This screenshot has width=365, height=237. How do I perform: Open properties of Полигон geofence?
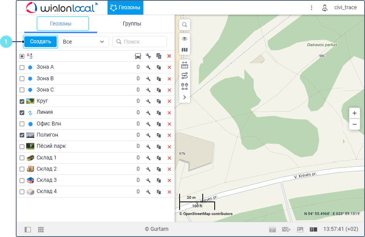(x=148, y=135)
